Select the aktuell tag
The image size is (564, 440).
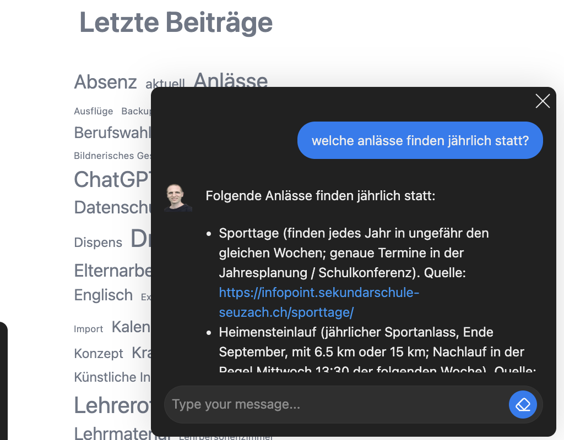point(165,84)
